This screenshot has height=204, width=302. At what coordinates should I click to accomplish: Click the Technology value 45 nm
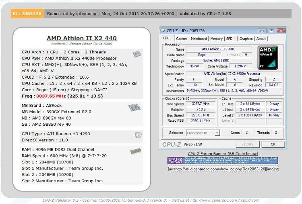tap(194, 66)
